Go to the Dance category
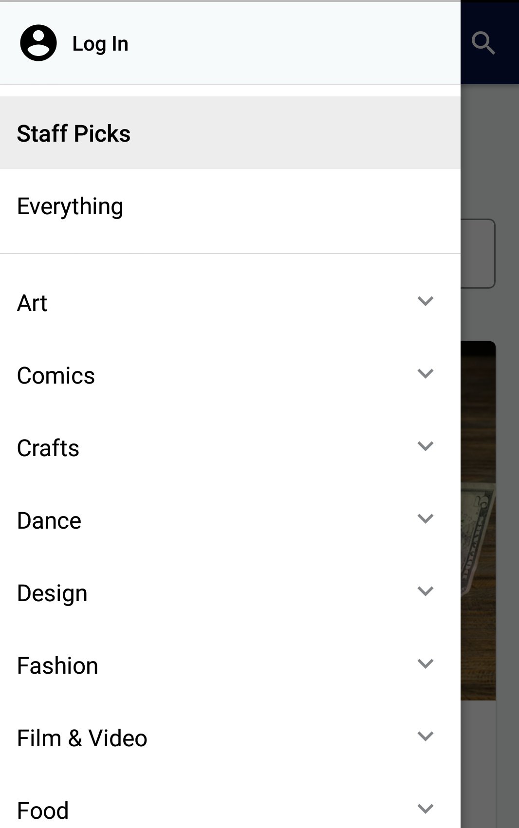Screen dimensions: 519x828 click(x=49, y=521)
